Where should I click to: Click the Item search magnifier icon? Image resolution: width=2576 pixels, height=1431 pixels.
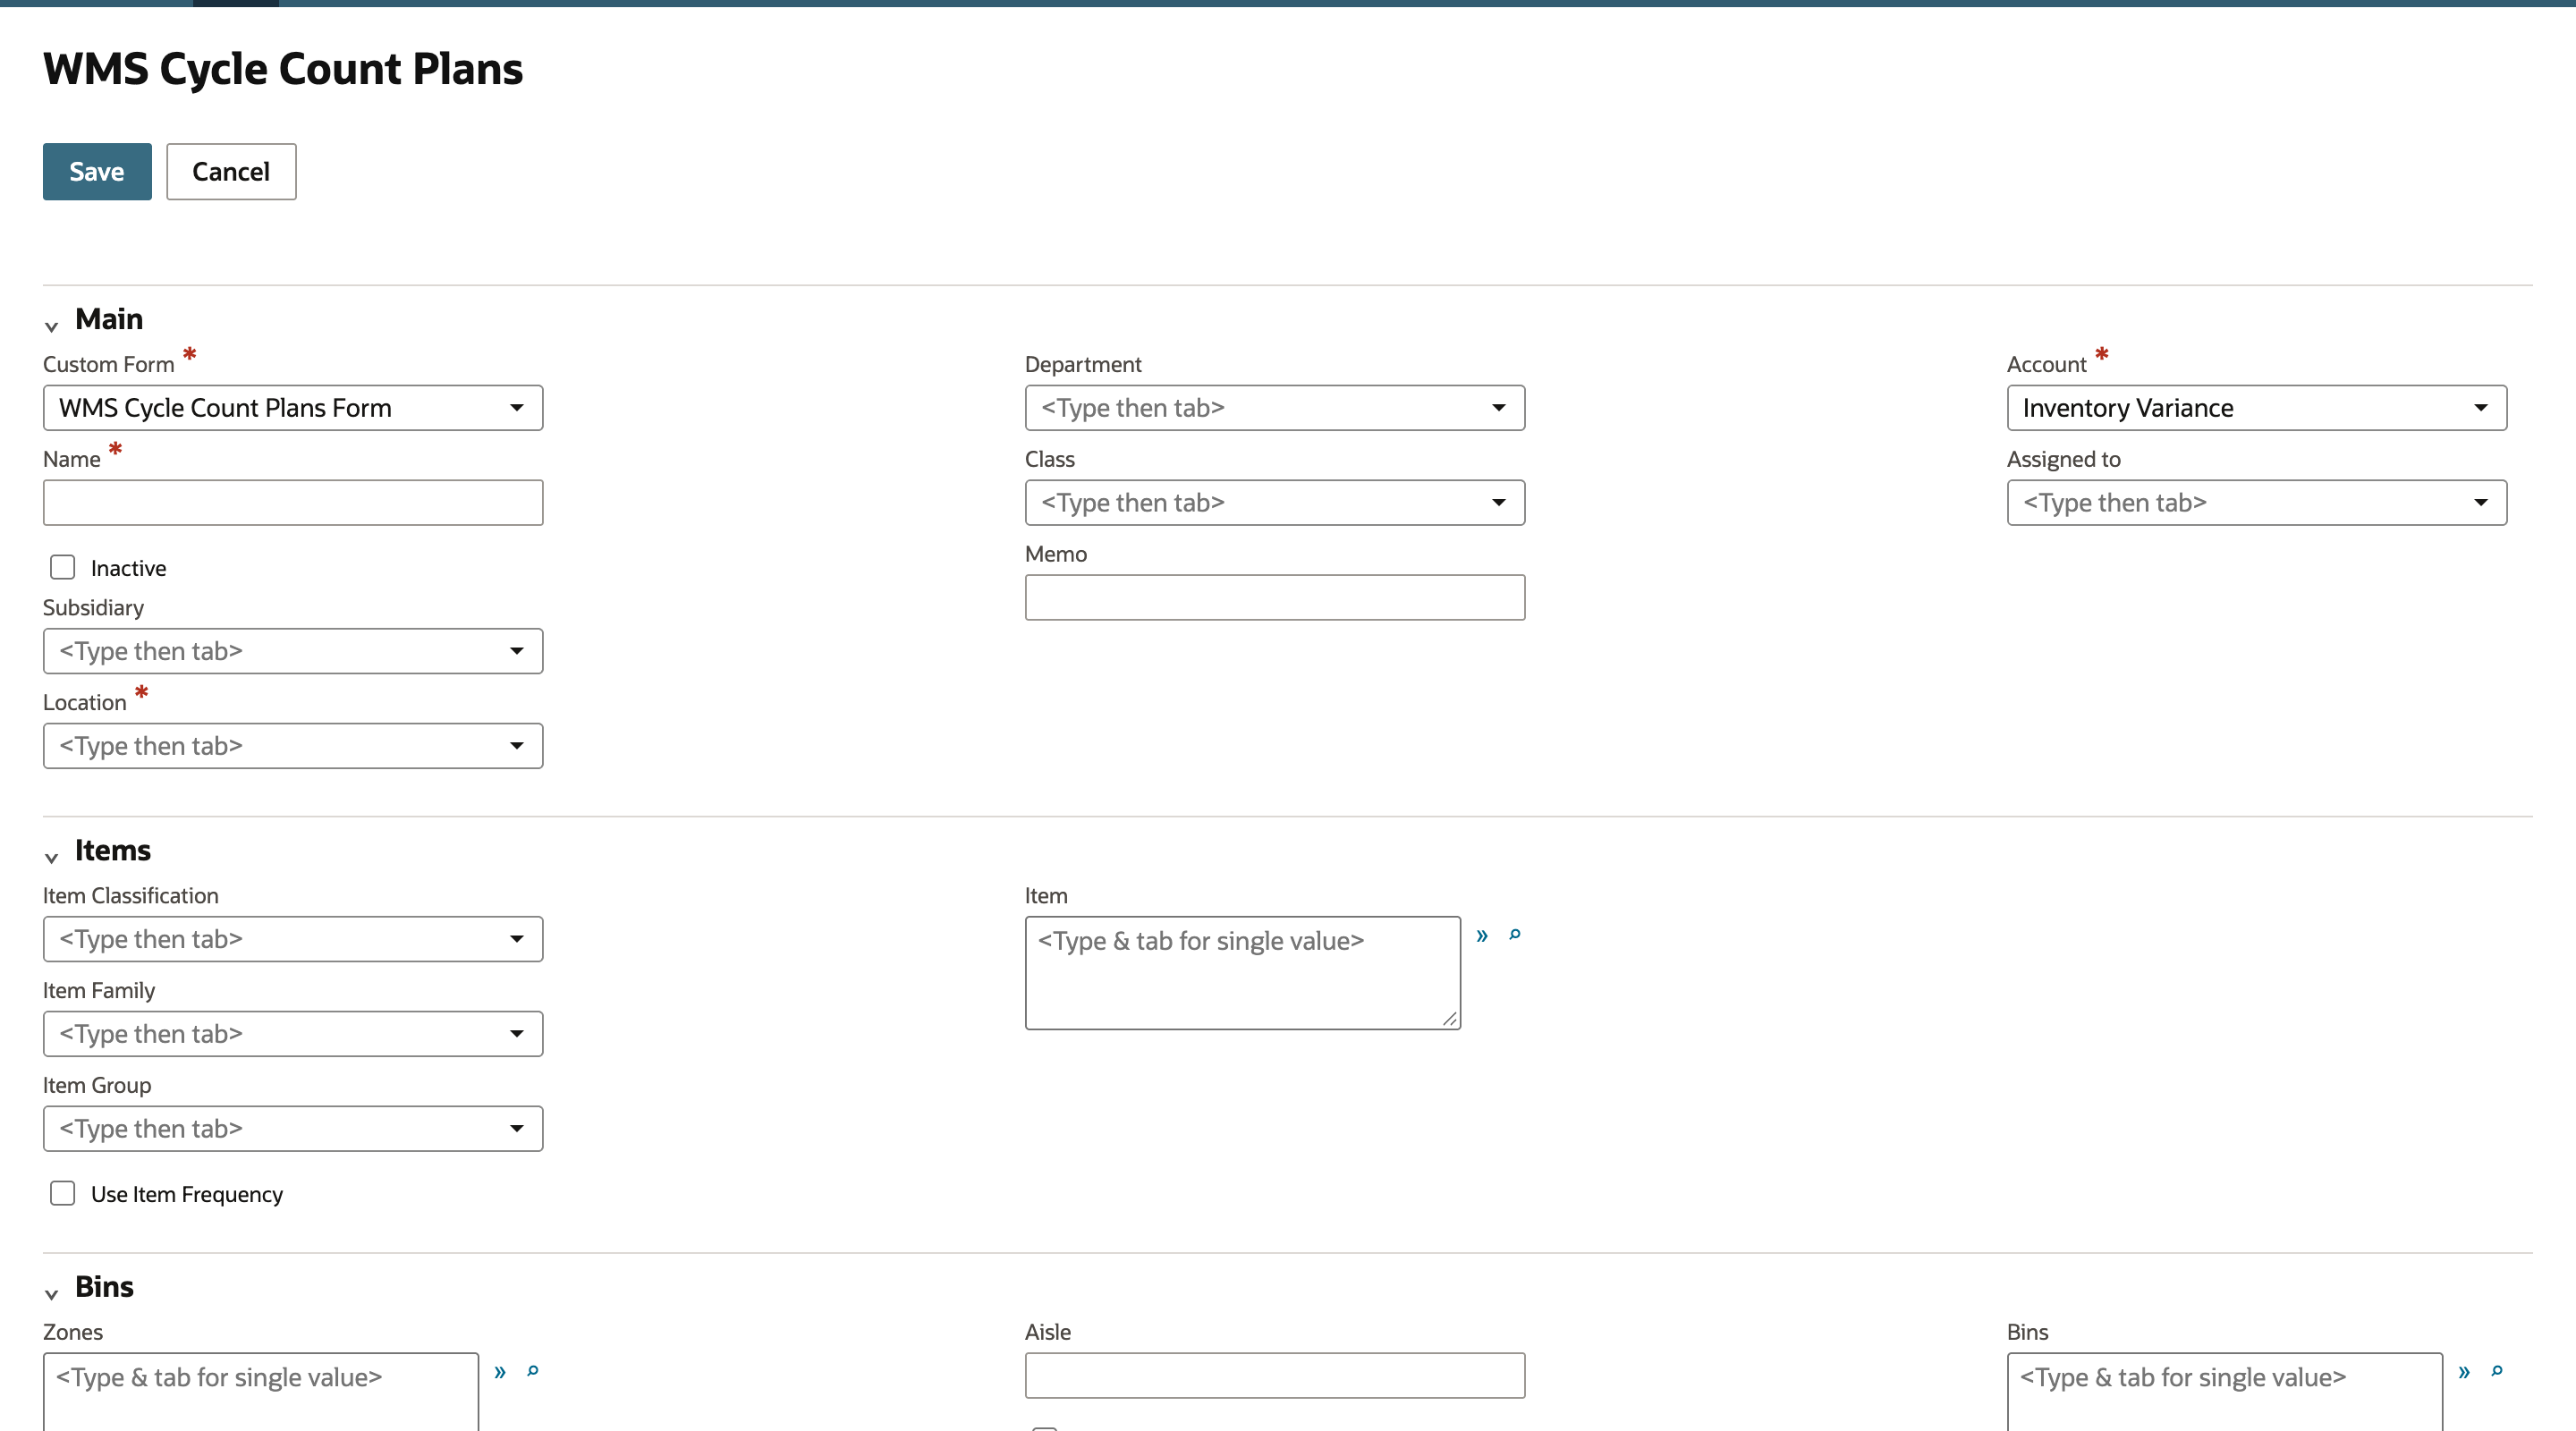coord(1515,934)
